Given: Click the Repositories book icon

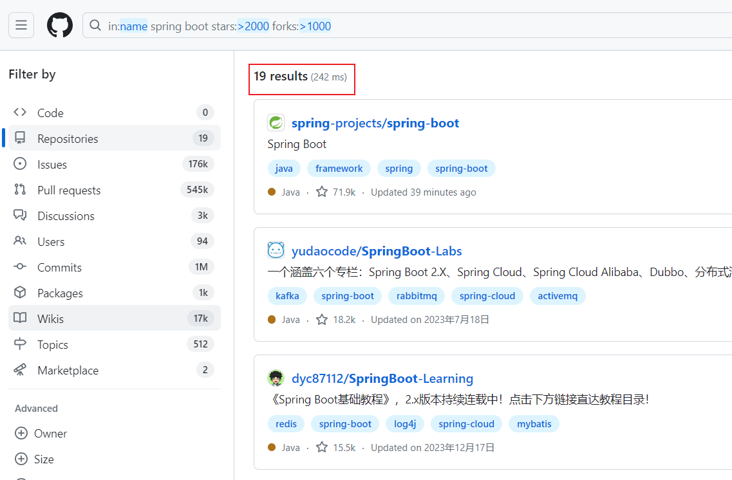Looking at the screenshot, I should click(20, 138).
